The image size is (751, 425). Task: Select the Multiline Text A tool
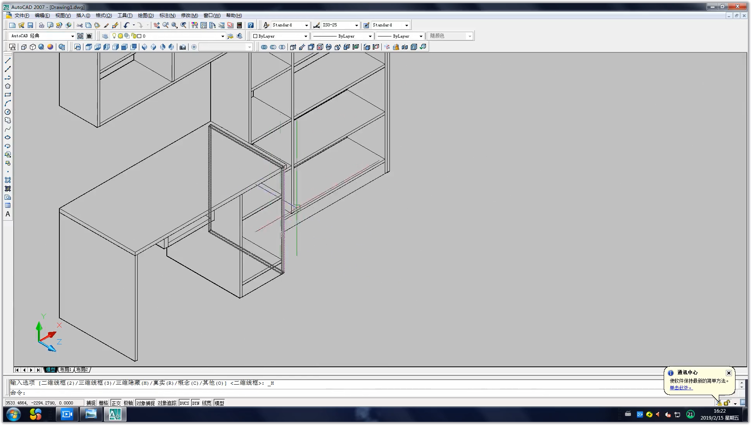[8, 214]
